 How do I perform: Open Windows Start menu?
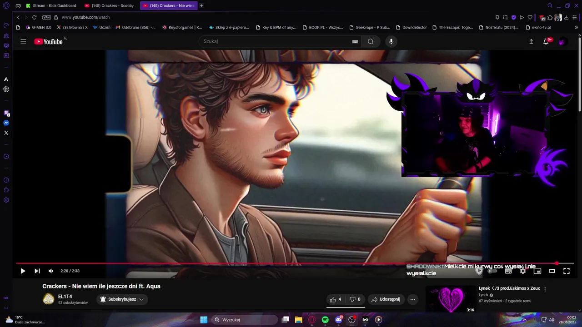click(x=204, y=320)
